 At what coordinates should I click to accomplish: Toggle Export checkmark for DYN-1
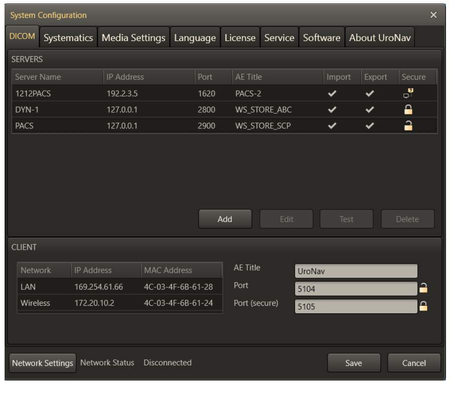370,110
